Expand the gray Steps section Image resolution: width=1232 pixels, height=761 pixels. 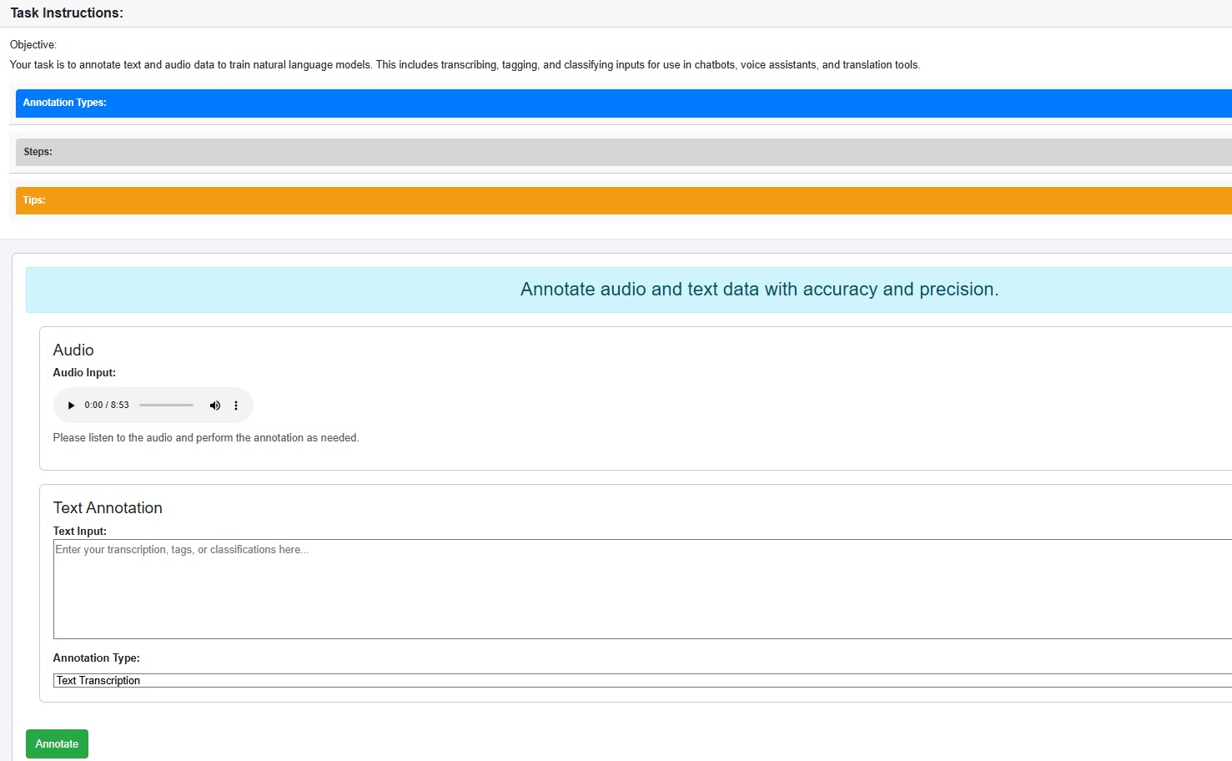(x=624, y=152)
